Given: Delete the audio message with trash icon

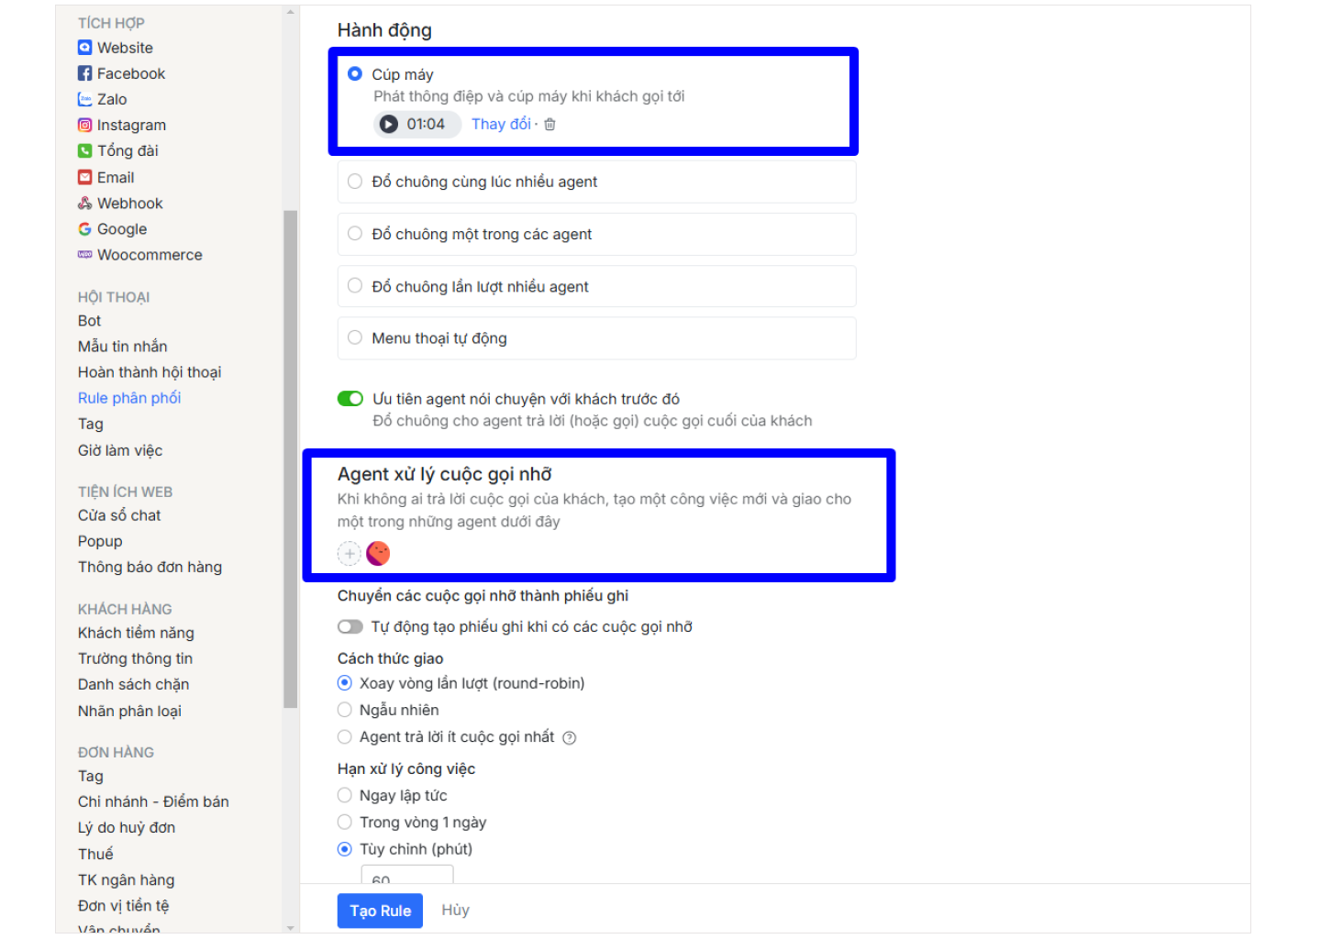Looking at the screenshot, I should click(549, 125).
